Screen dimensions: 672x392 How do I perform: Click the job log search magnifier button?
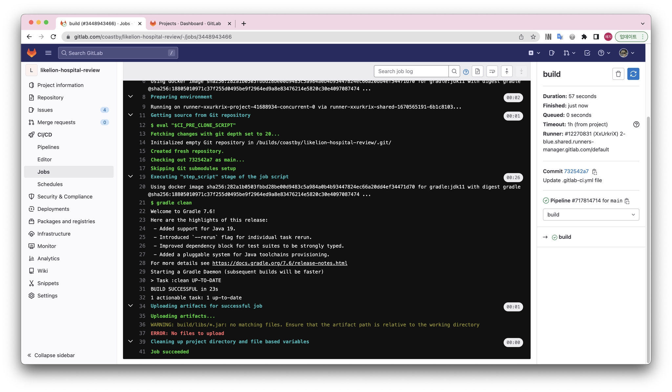(454, 71)
